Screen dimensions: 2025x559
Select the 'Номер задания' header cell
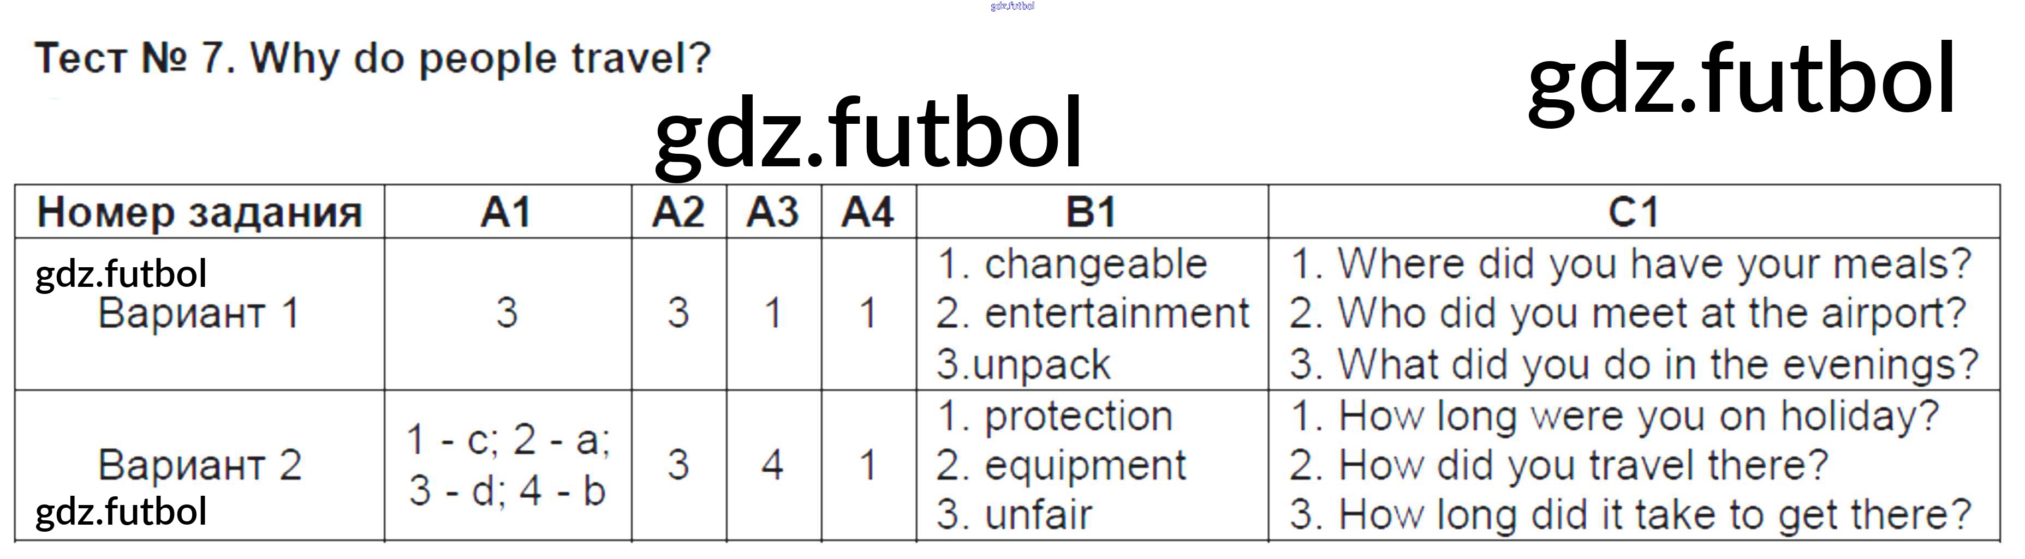coord(200,213)
